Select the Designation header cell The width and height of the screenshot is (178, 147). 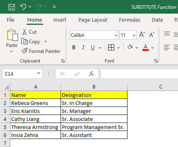(94, 95)
